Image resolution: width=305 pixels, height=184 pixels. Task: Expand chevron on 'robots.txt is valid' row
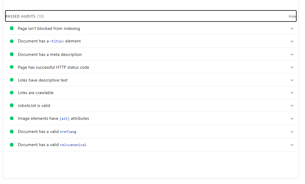click(292, 105)
